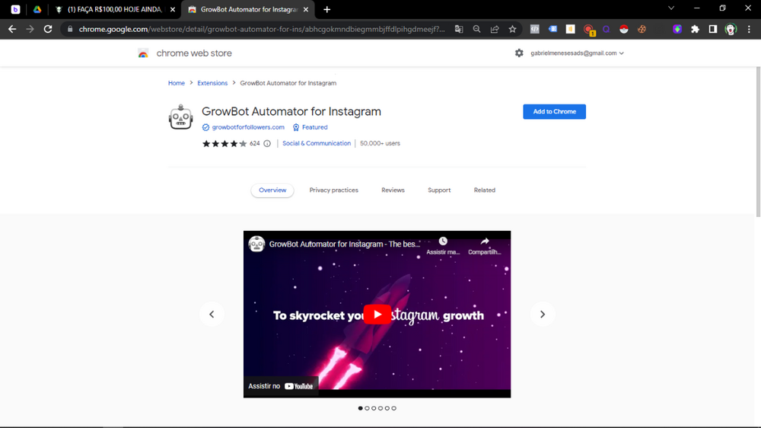
Task: Open Chrome Web Store settings gear
Action: click(x=519, y=53)
